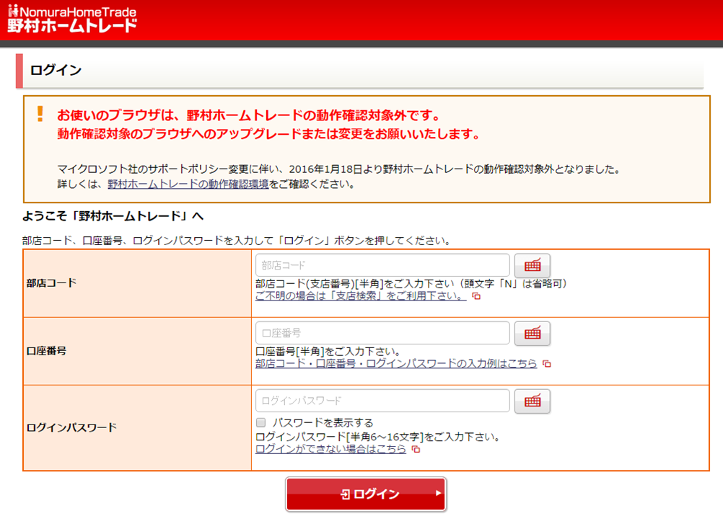Click red warning お使いのブラウザは text

click(250, 115)
